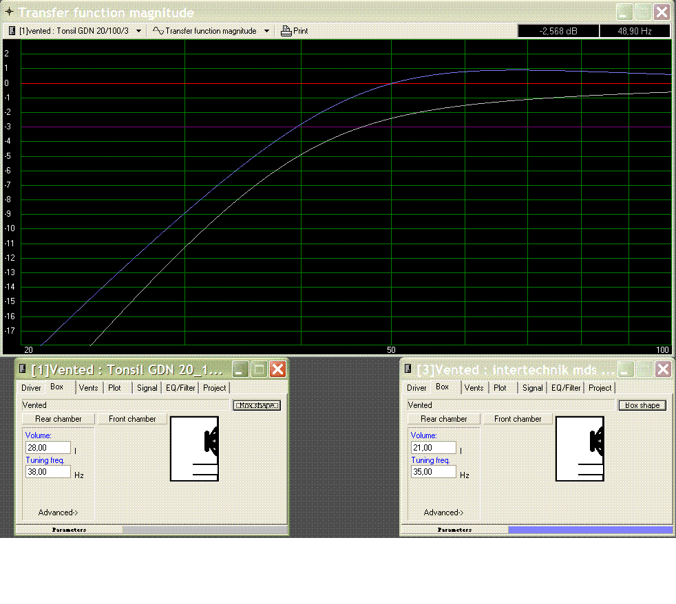Open the Transfer function magnitude dropdown arrow
This screenshot has height=604, width=676.
(x=266, y=31)
